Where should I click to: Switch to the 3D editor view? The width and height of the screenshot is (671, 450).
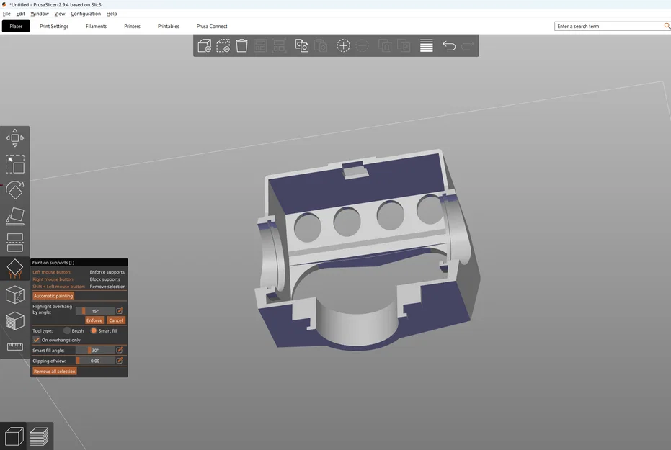(x=13, y=436)
